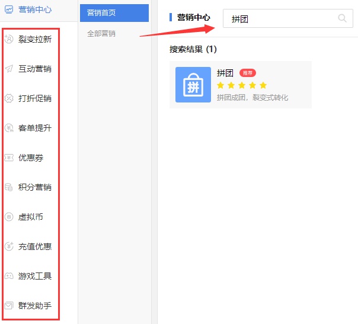This screenshot has width=358, height=324.
Task: Click the 虚拟币 coin icon
Action: click(x=9, y=217)
